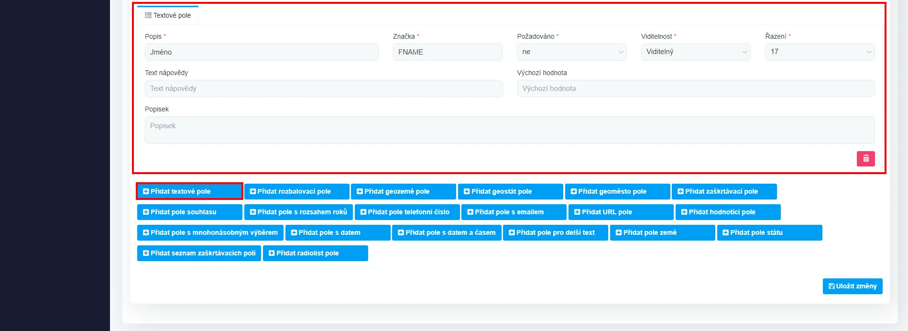The image size is (908, 331).
Task: Click Přidat URL pole button
Action: [620, 212]
